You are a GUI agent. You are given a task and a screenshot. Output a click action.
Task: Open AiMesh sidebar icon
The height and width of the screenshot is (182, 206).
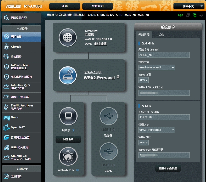point(6,47)
